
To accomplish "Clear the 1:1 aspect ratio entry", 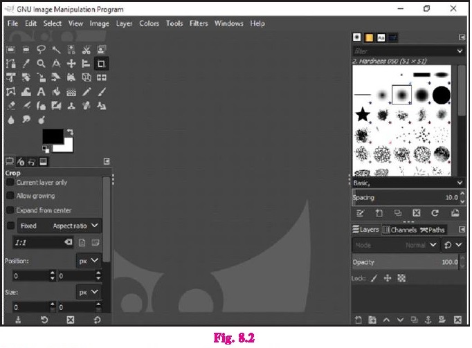I will click(69, 242).
